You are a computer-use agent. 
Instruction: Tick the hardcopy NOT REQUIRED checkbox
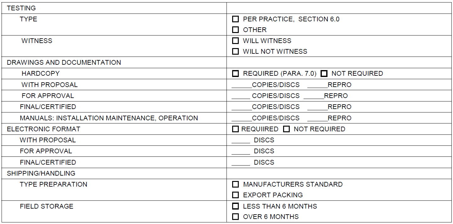(324, 74)
